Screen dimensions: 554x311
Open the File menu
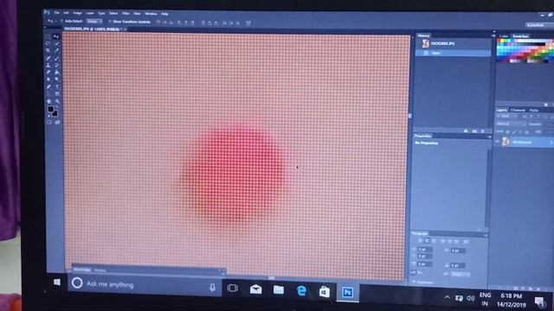[56, 13]
